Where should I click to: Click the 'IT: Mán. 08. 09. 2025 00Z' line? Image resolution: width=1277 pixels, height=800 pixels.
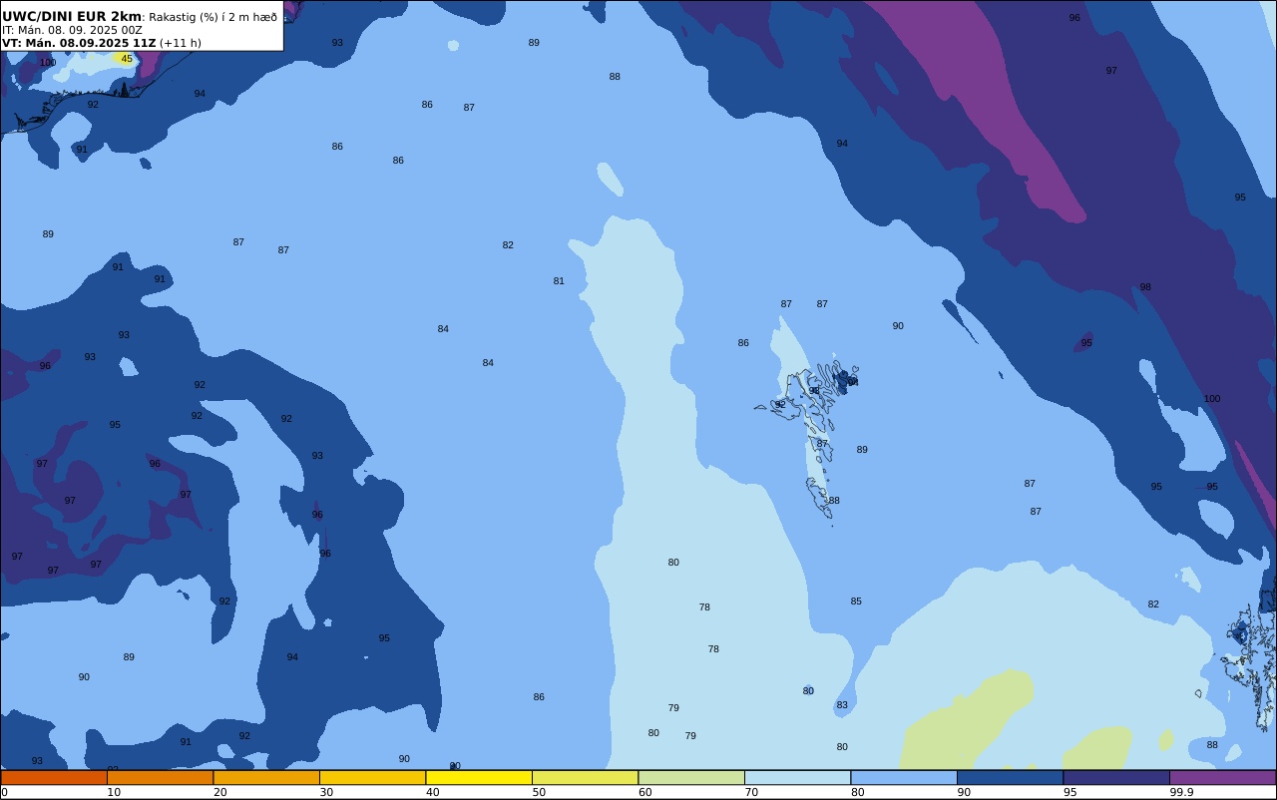click(x=72, y=30)
